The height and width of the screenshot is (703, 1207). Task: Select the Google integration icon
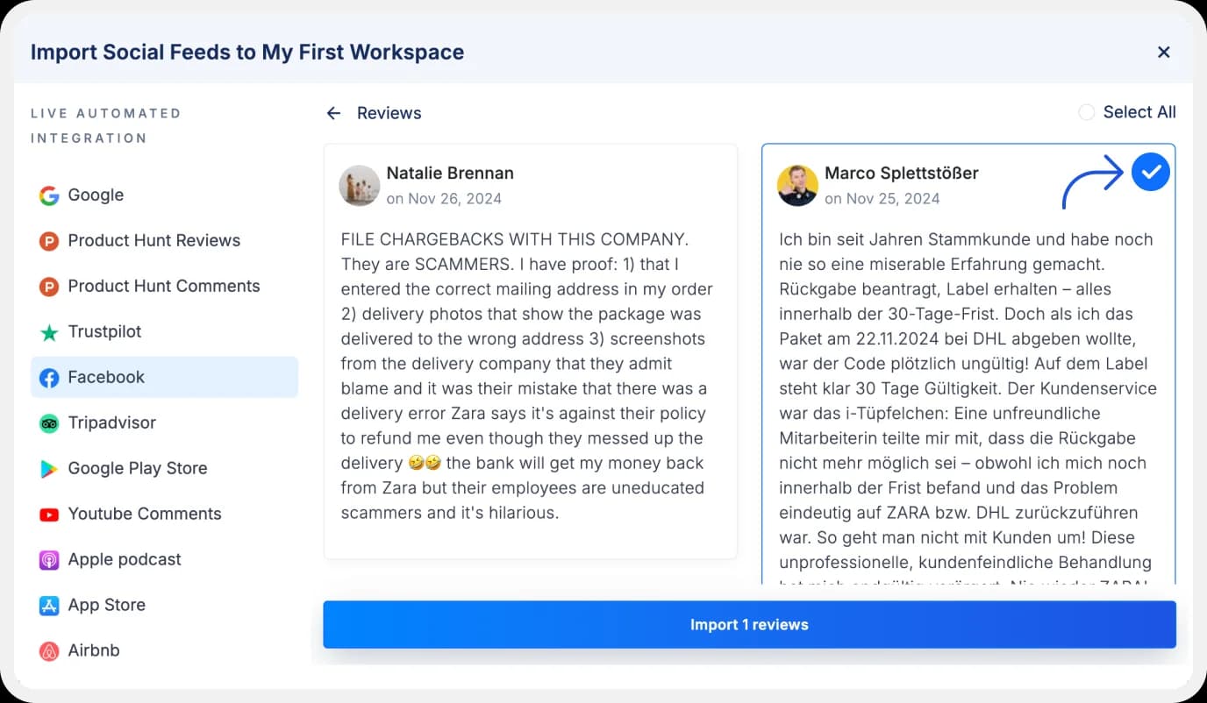(50, 195)
